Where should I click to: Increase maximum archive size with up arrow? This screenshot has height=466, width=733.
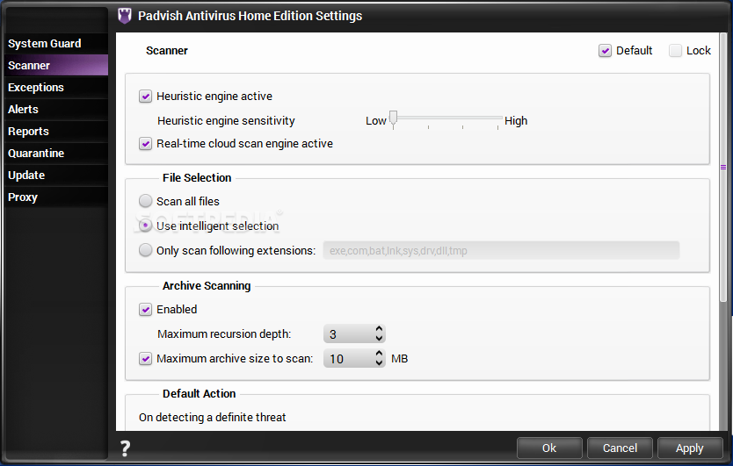click(x=379, y=354)
